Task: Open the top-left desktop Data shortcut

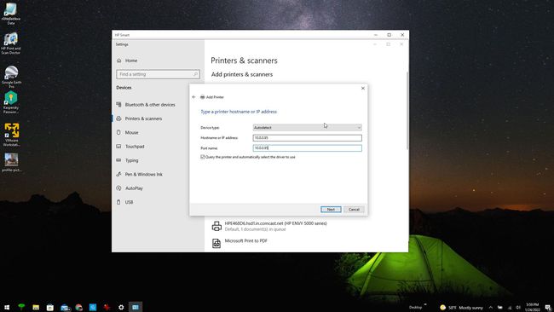Action: (10, 14)
